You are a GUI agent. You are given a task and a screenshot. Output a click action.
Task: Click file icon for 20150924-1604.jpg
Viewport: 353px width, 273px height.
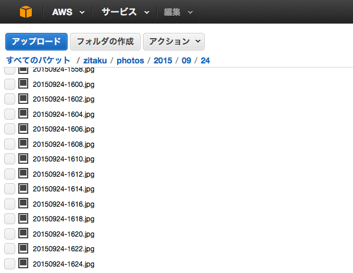coord(23,113)
